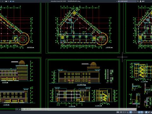The width and height of the screenshot is (152, 114).
Task: Toggle the model space button in status bar
Action: click(x=118, y=112)
